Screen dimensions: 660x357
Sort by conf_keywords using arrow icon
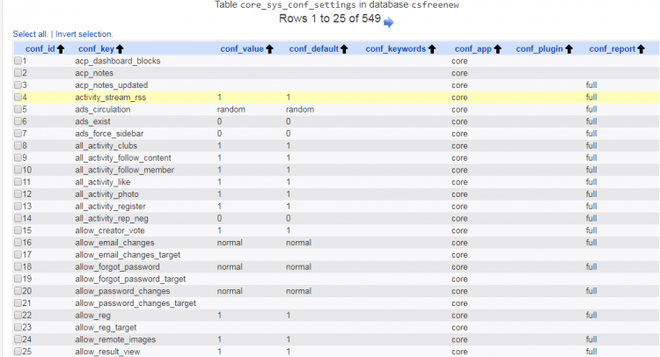(x=432, y=48)
